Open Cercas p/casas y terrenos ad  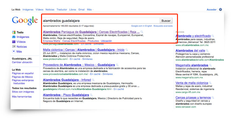coord(193,98)
